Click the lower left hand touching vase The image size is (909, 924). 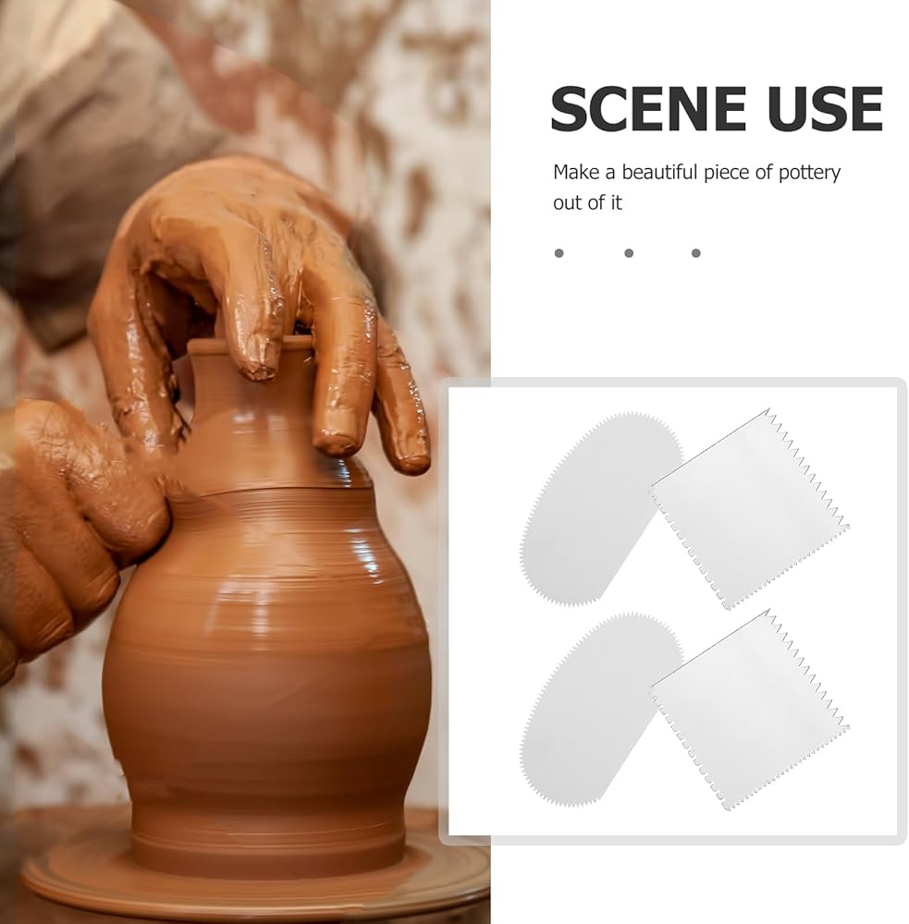pos(77,530)
